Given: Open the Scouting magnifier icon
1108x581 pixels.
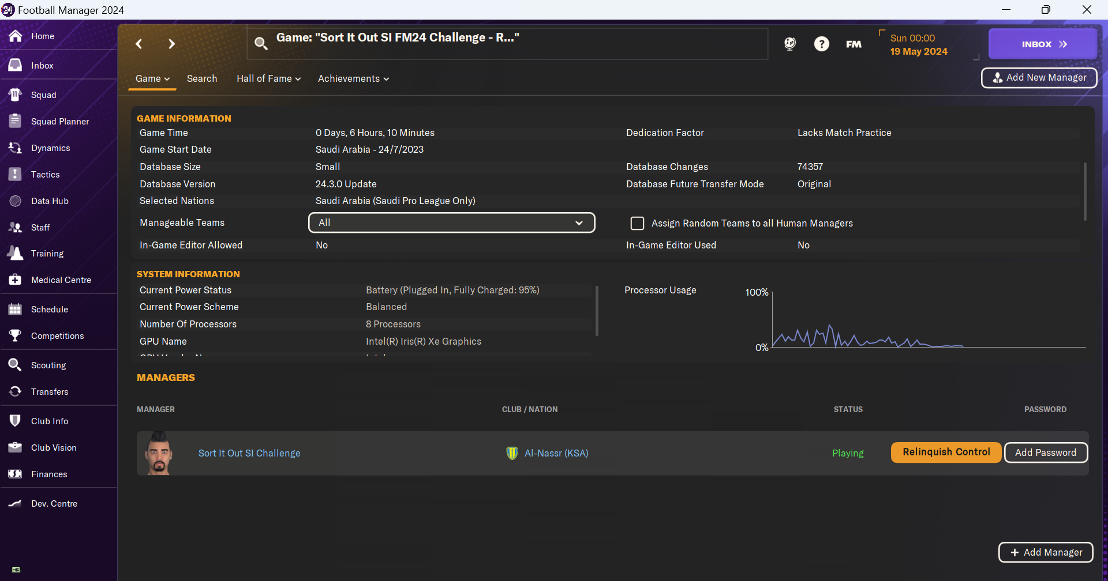Looking at the screenshot, I should coord(16,365).
